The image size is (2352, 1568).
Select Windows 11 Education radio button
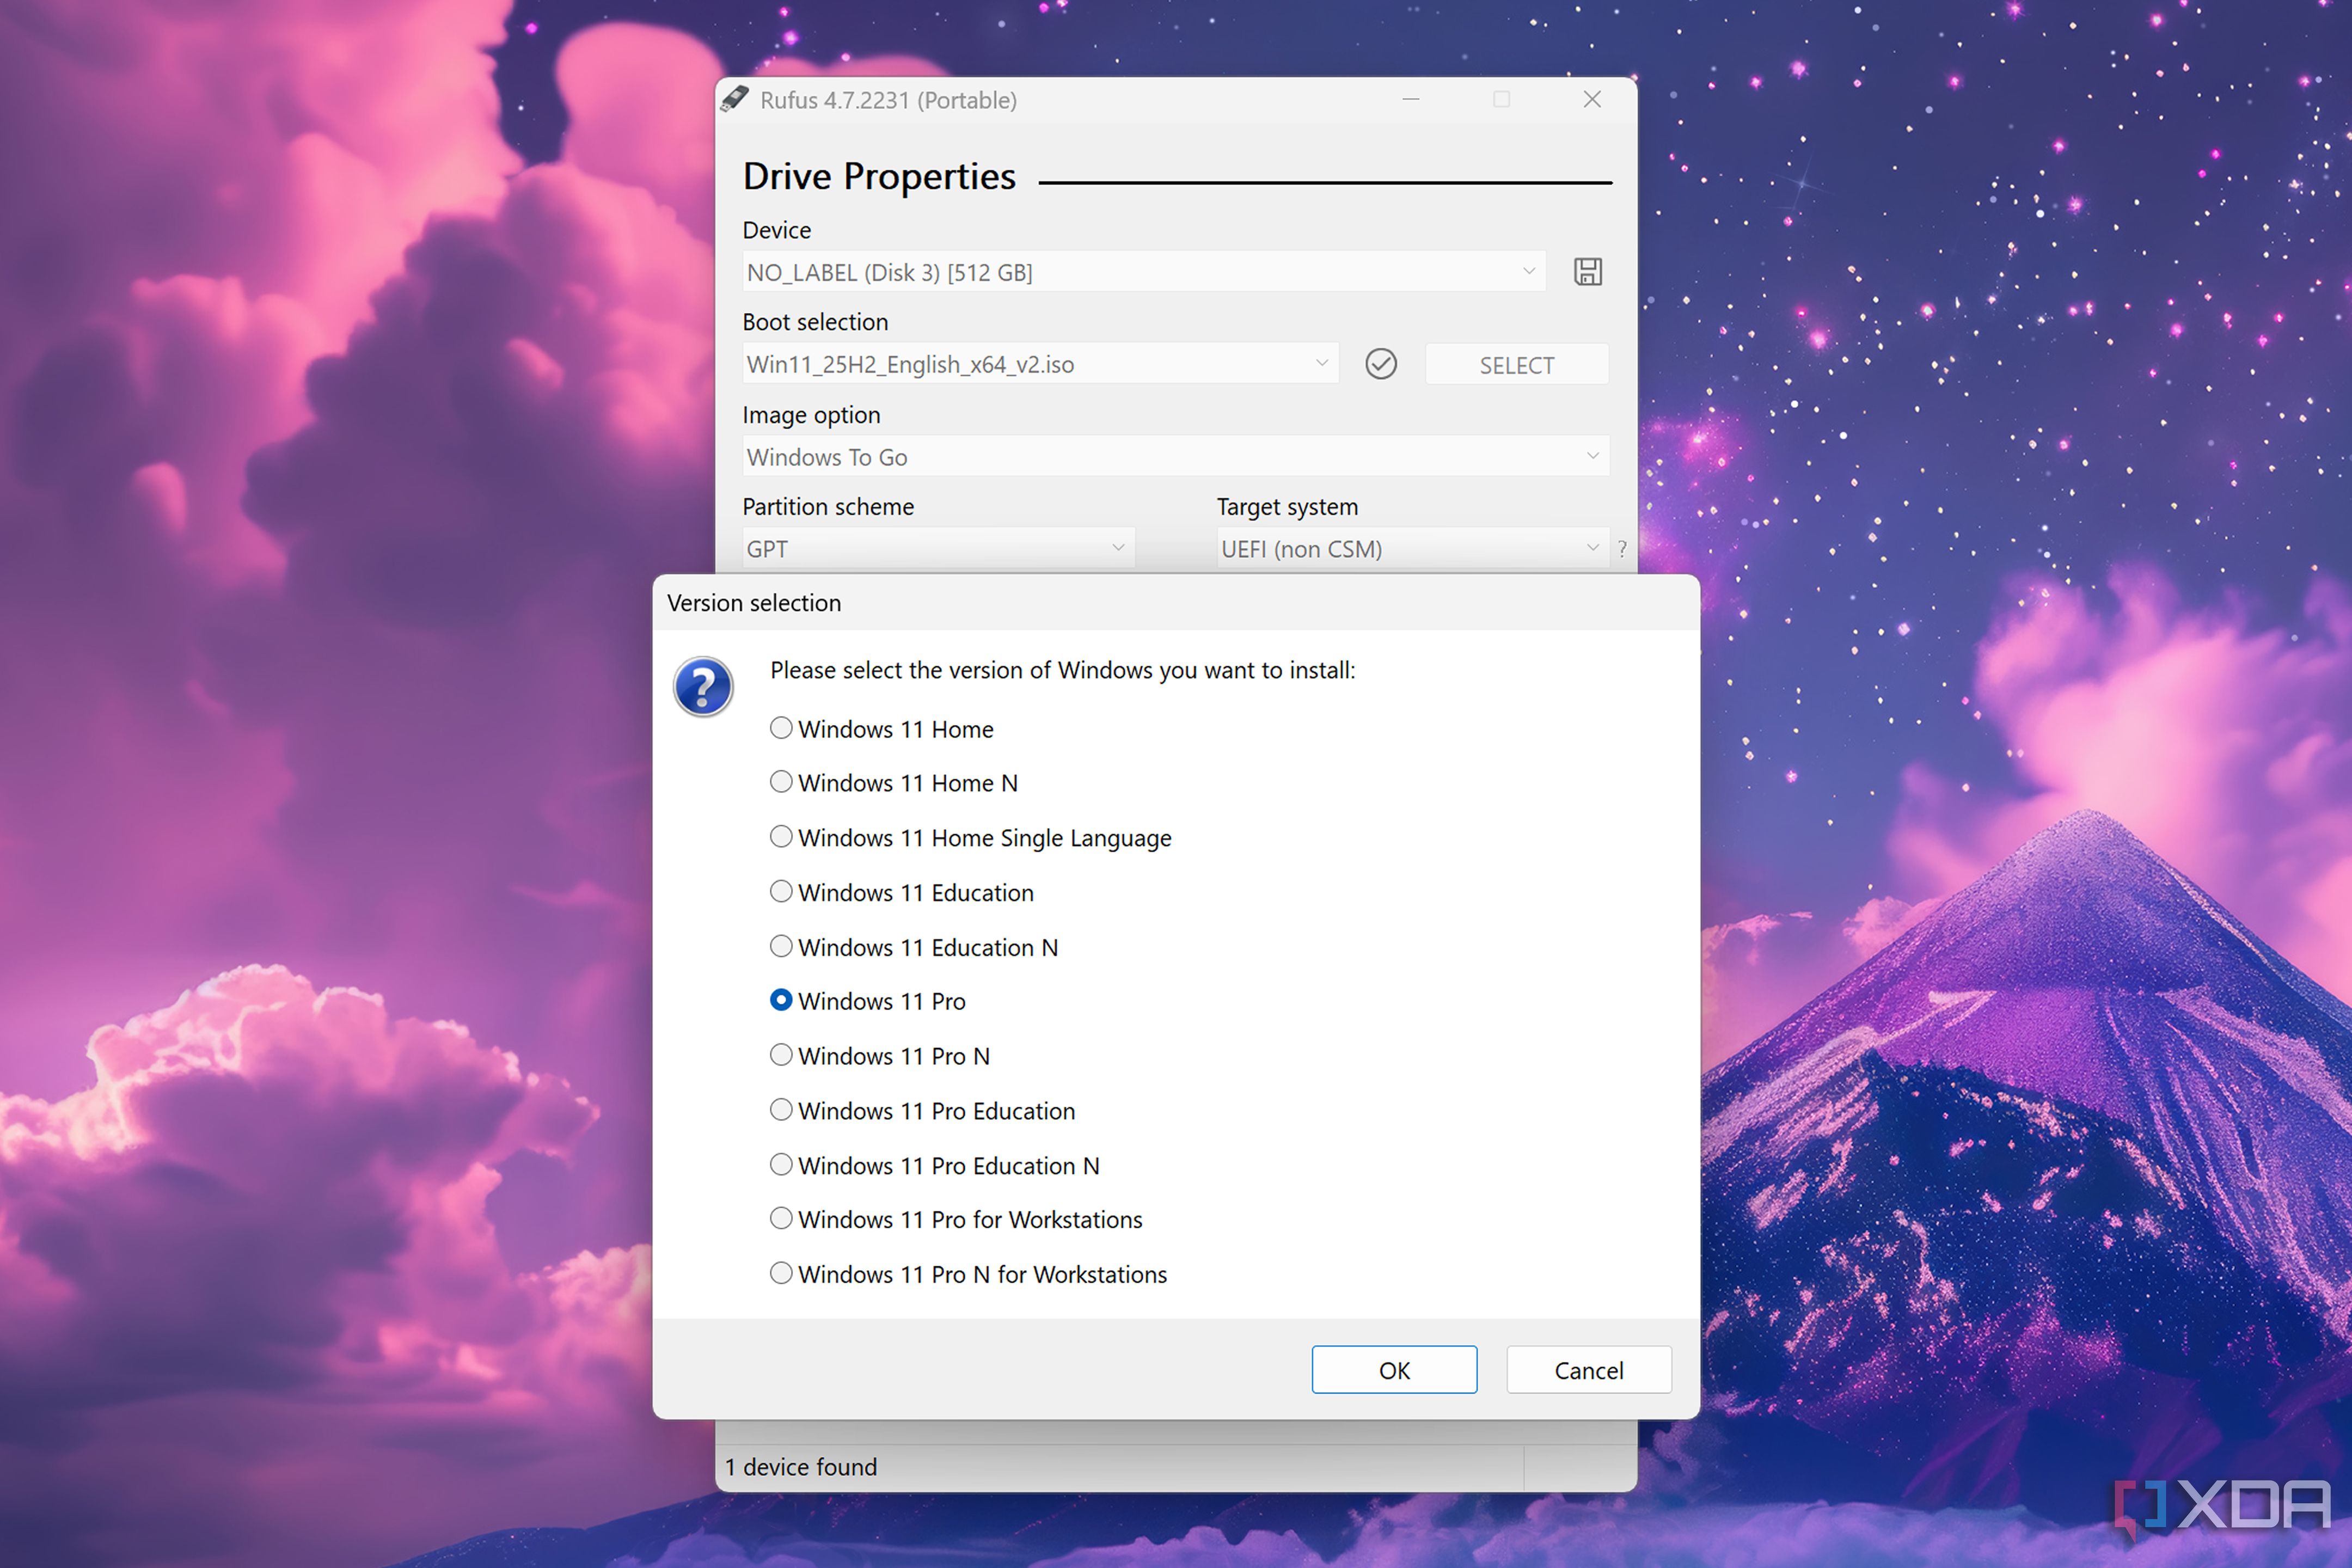coord(781,891)
